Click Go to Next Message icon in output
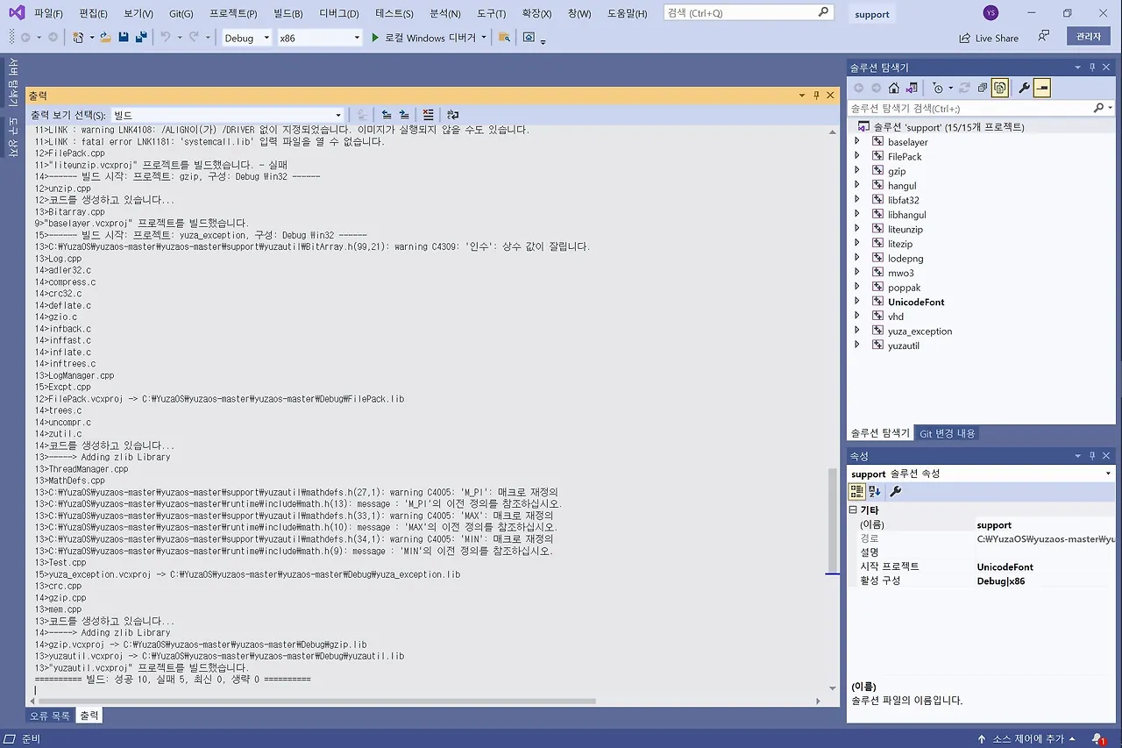This screenshot has width=1122, height=748. pyautogui.click(x=404, y=115)
